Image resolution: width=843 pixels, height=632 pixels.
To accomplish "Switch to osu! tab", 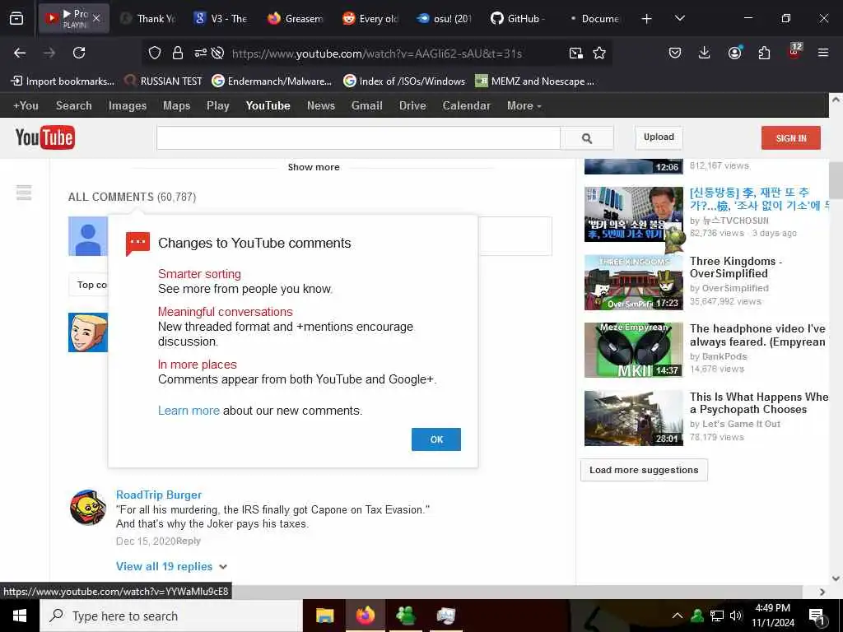I will pos(444,19).
